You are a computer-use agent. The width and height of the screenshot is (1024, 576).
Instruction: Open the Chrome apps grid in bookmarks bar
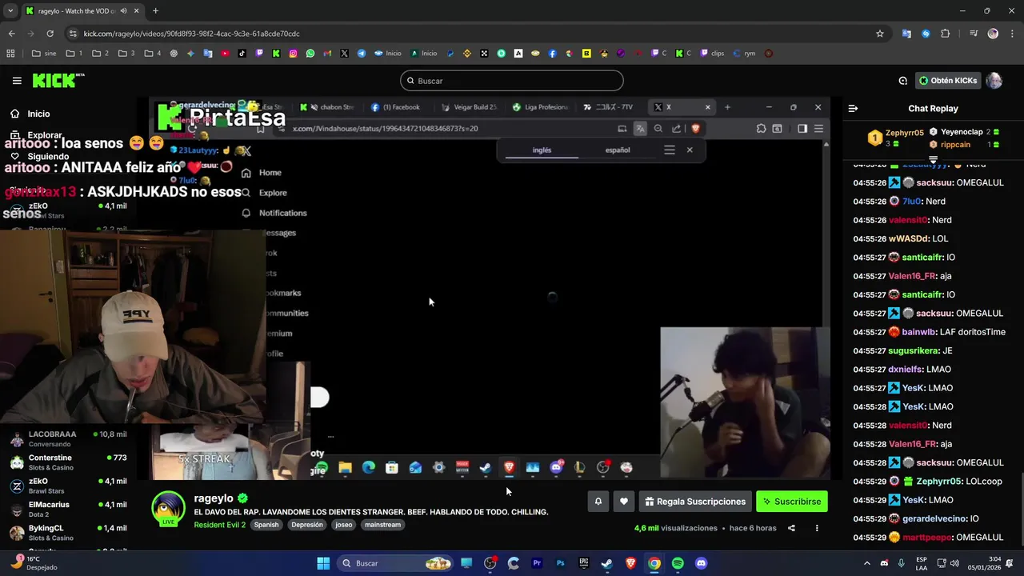click(10, 54)
